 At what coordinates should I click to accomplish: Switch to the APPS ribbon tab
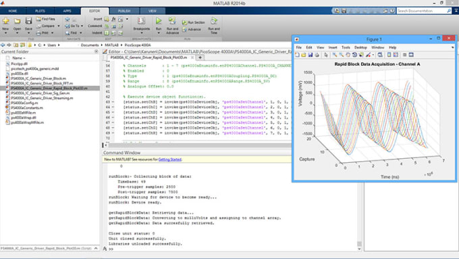click(67, 11)
